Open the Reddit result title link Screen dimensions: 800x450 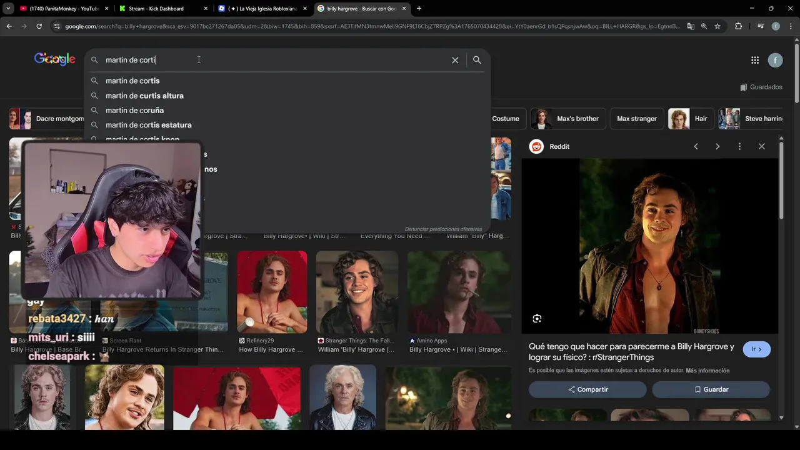tap(631, 352)
